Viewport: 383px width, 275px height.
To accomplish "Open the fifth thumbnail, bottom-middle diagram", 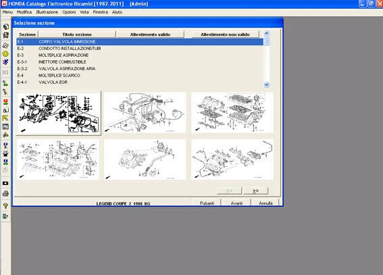I will point(145,159).
